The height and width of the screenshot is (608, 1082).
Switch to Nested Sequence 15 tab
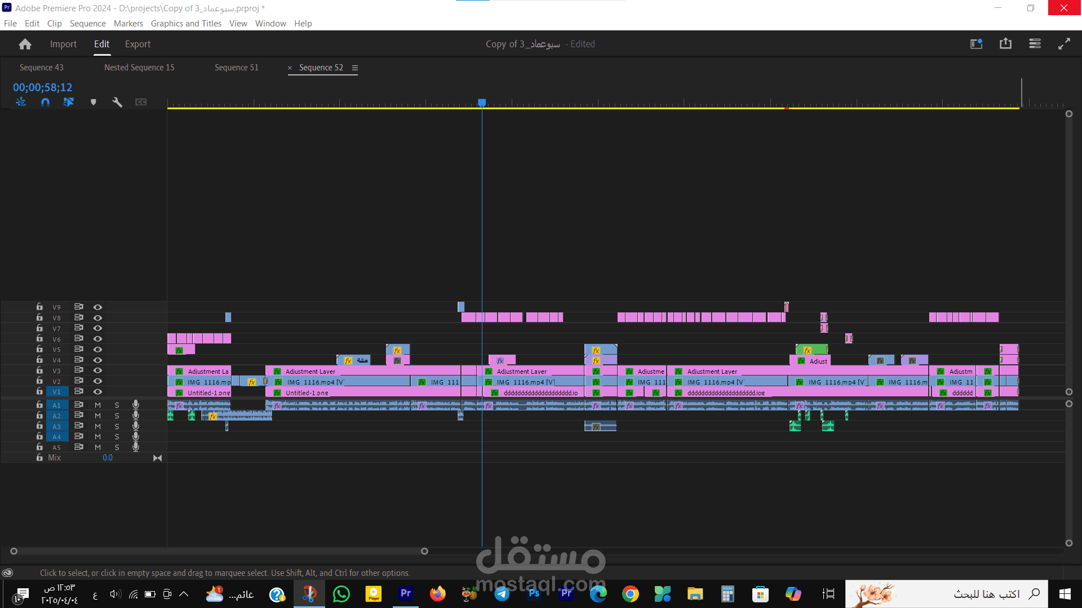139,68
